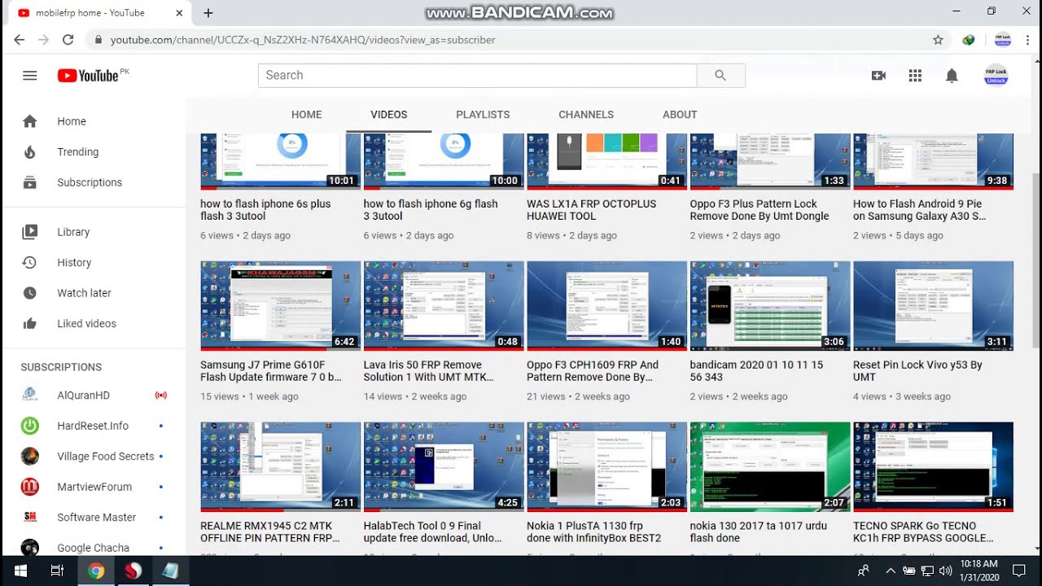Open MartviewForum subscription channel
The height and width of the screenshot is (586, 1042).
pyautogui.click(x=94, y=487)
